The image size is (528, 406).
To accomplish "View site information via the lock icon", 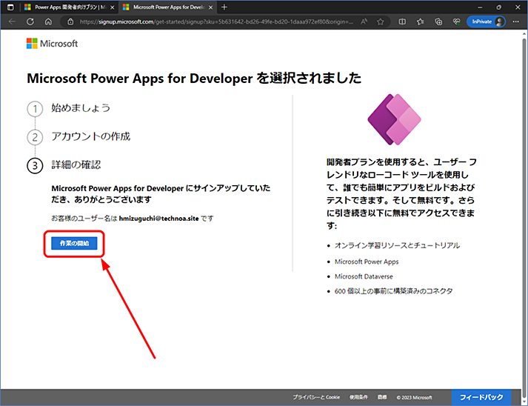I will click(70, 21).
